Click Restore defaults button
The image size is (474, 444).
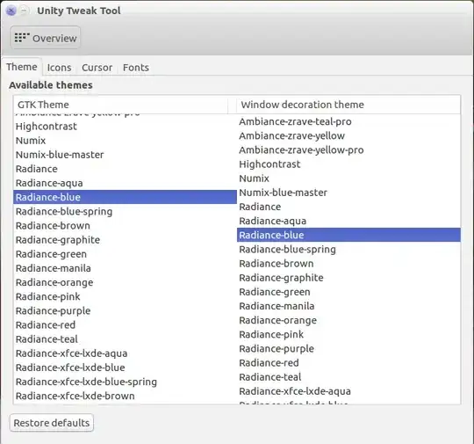point(52,423)
